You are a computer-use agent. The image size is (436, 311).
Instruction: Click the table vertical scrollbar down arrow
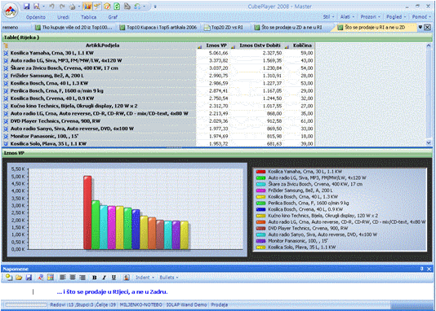click(x=429, y=142)
